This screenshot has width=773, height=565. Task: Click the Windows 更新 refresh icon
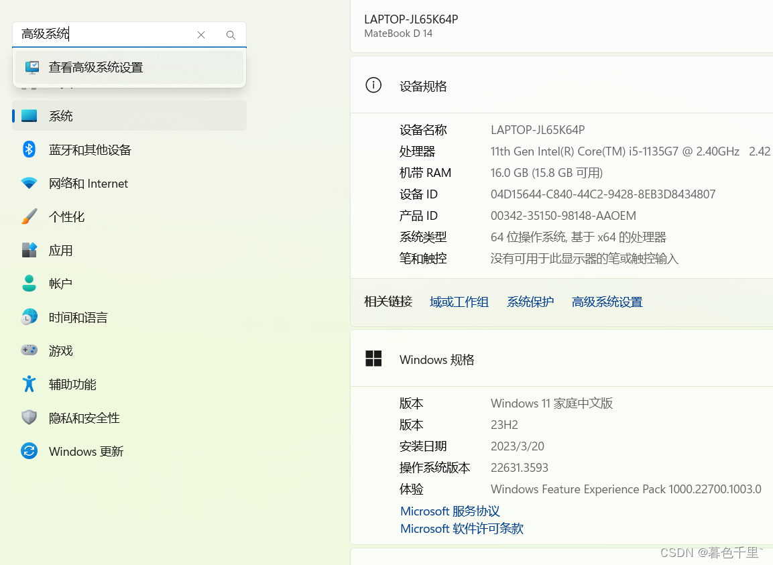(x=29, y=451)
